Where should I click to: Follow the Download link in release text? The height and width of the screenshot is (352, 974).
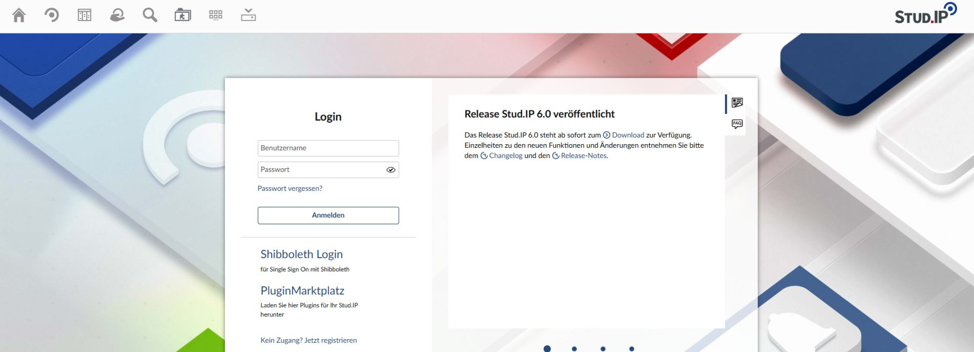pyautogui.click(x=624, y=135)
